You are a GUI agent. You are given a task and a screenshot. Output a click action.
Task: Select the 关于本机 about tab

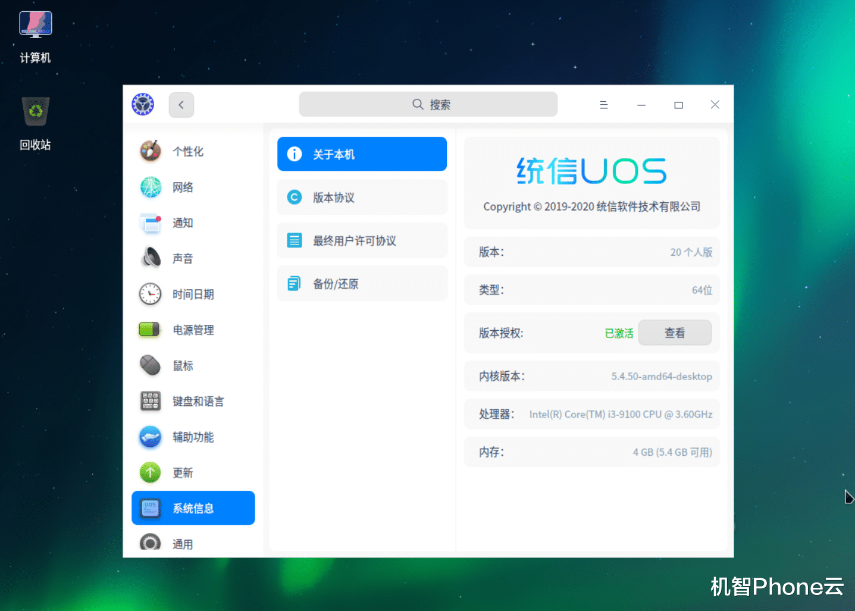(362, 153)
